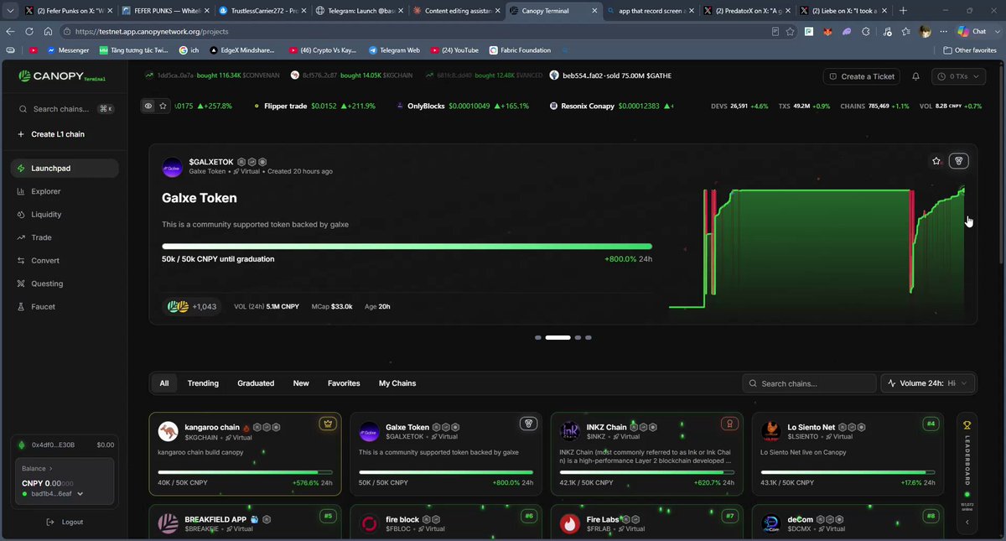Bookmark this page with the address bar star
1006x541 pixels.
click(791, 31)
